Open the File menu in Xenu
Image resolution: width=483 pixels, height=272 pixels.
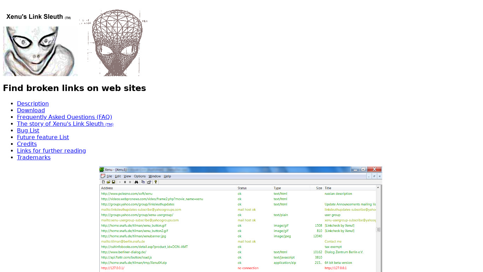pos(109,176)
